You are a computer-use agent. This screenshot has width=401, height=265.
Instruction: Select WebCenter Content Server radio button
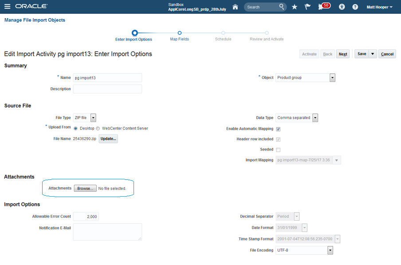[98, 128]
